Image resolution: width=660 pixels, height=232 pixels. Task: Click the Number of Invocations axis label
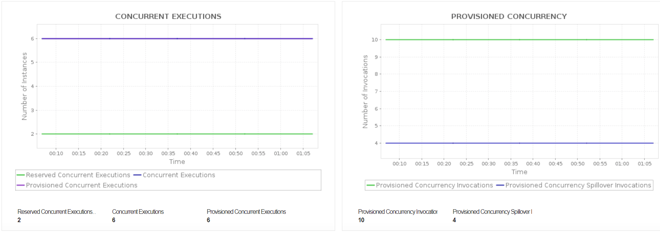coord(365,92)
